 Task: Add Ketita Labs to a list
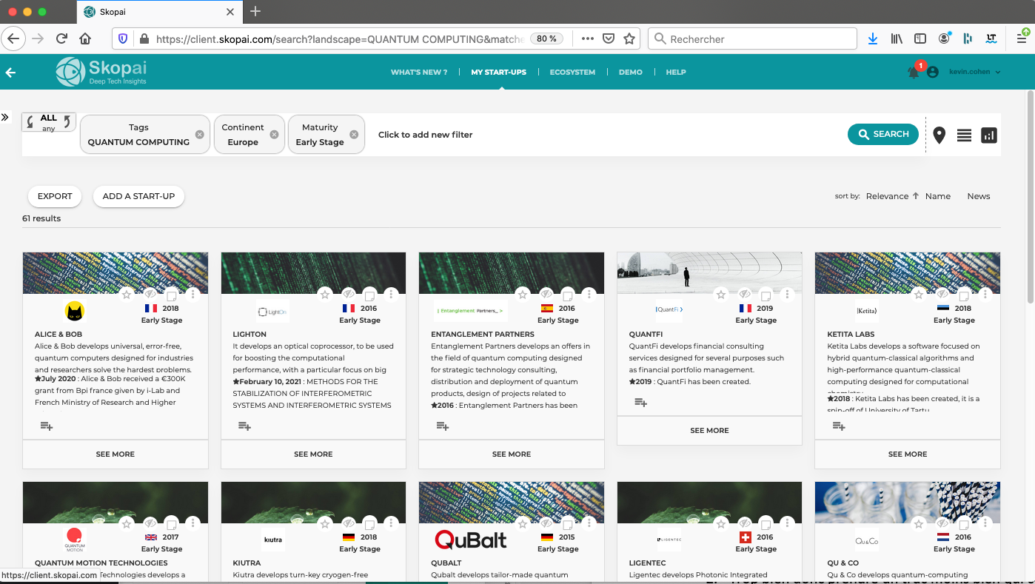839,426
